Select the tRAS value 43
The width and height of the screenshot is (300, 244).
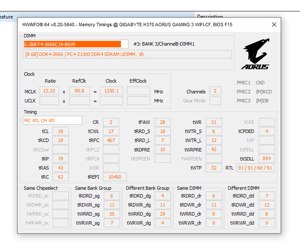[x=61, y=168]
